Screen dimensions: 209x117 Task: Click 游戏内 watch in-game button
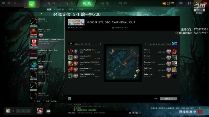(169, 99)
